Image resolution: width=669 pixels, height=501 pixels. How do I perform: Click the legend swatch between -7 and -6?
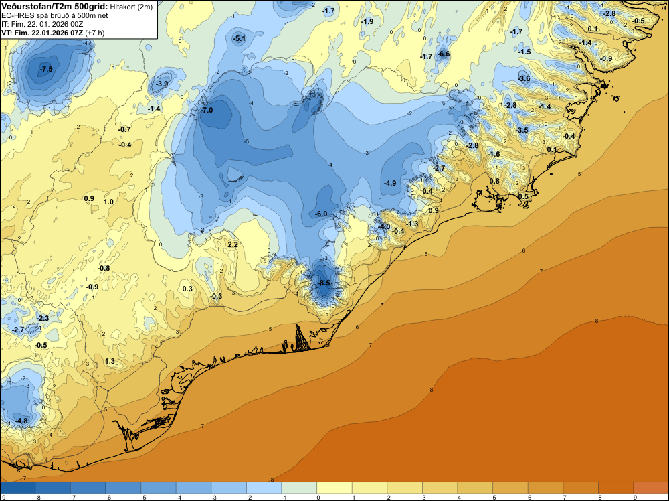tap(88, 488)
